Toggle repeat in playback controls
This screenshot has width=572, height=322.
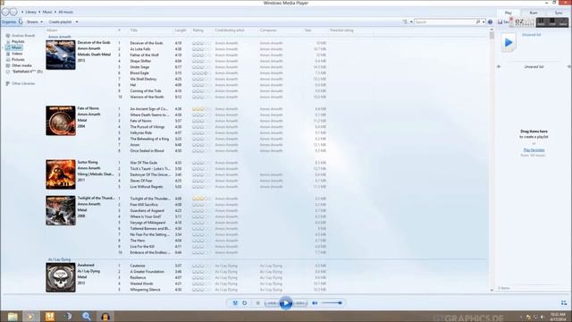point(244,303)
